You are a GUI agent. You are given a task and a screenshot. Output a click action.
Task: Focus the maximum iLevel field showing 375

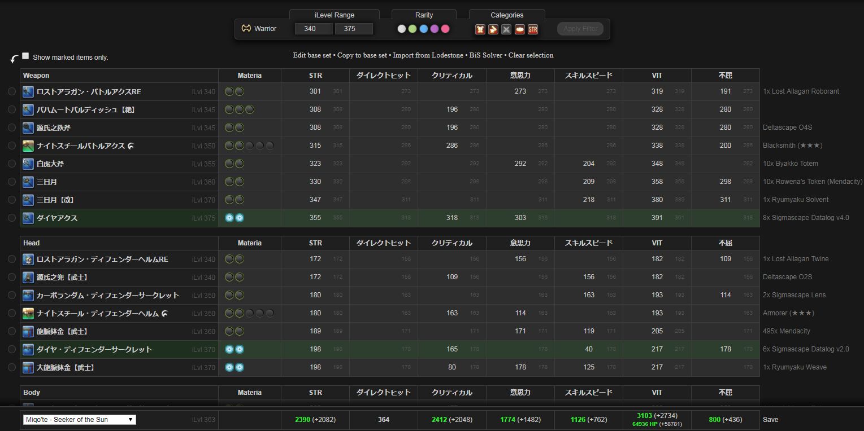pos(354,29)
